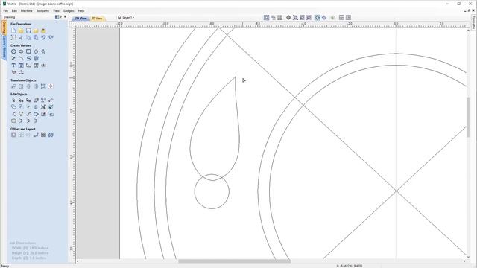
Task: Click the vertical scrollbar thumb
Action: click(469, 117)
